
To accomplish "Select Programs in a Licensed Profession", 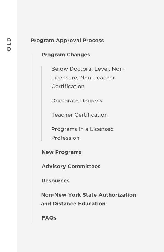I will click(83, 133).
